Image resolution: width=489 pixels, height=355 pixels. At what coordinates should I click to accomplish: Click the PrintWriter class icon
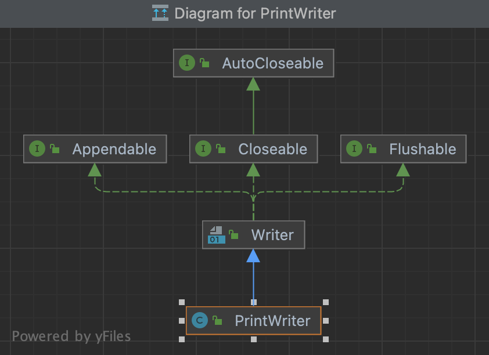200,321
